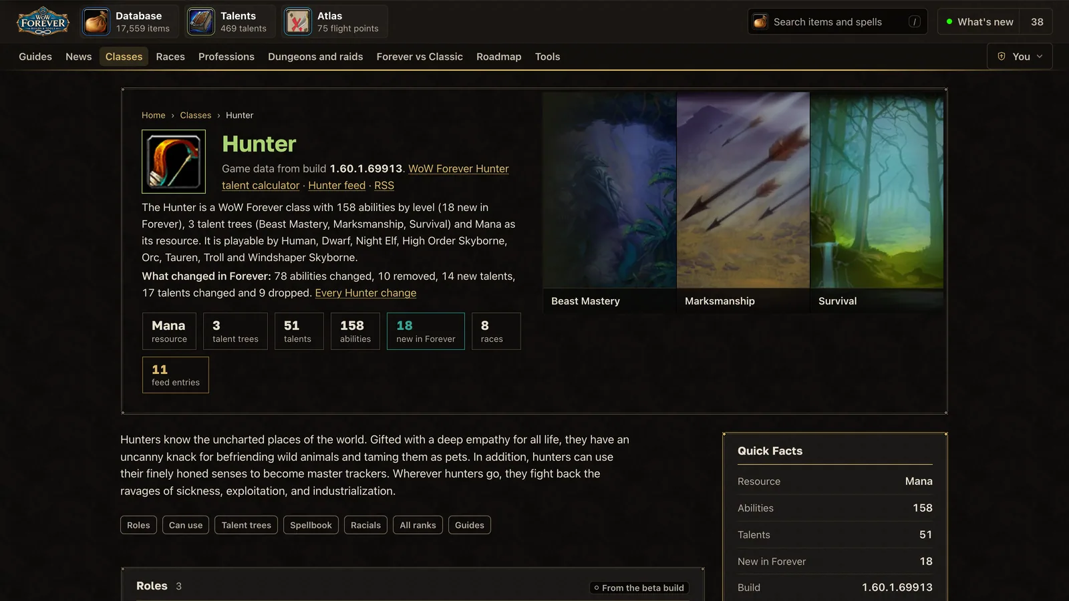Click the shield icon beside You

coord(1002,56)
